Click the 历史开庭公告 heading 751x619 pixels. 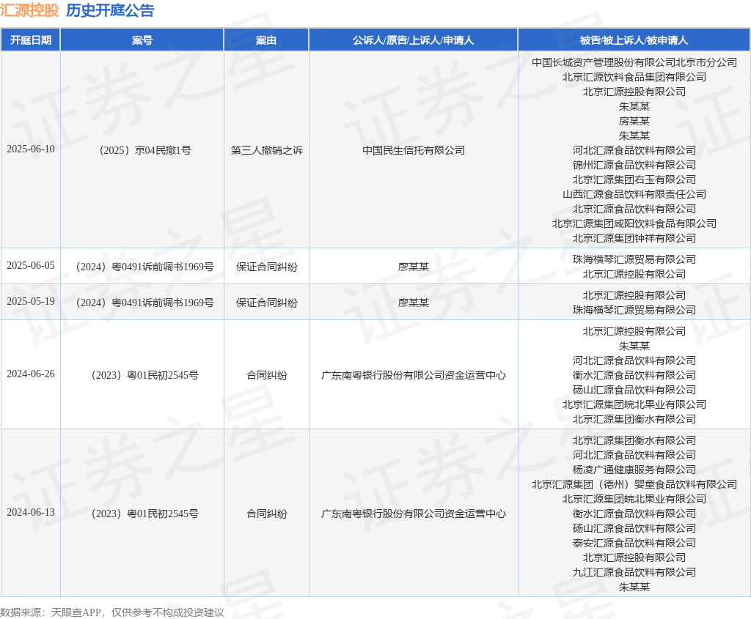point(110,10)
